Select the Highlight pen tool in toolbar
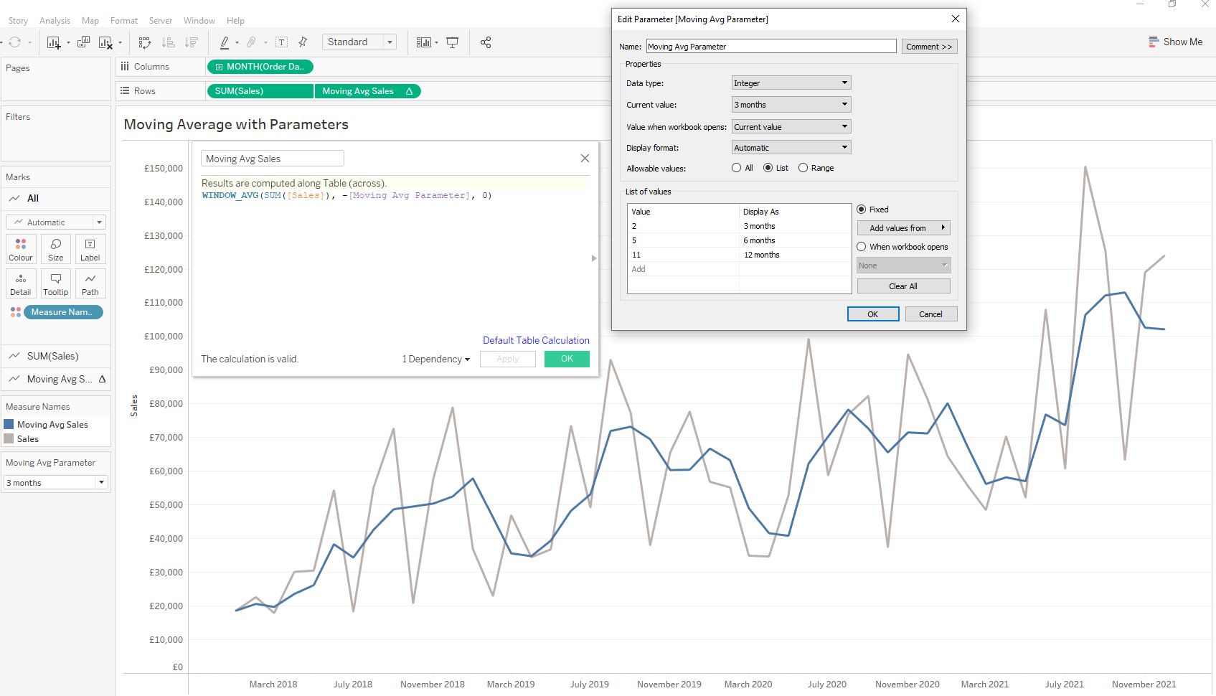 pos(225,42)
